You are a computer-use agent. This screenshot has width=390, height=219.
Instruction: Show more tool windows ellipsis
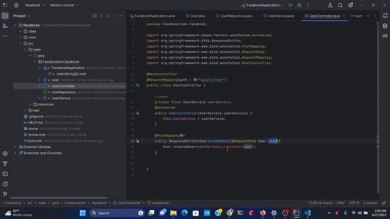(x=5, y=36)
